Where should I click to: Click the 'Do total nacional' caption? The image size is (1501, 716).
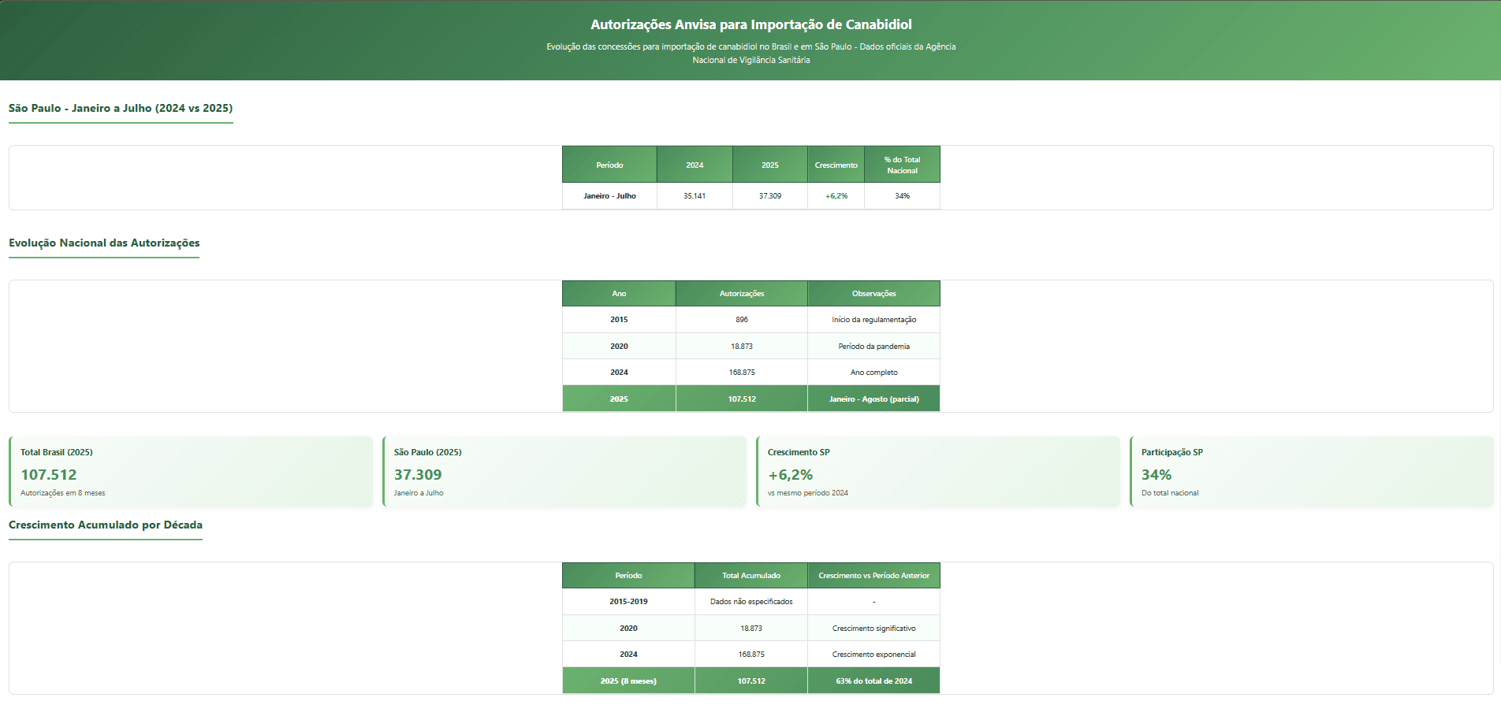[1170, 493]
